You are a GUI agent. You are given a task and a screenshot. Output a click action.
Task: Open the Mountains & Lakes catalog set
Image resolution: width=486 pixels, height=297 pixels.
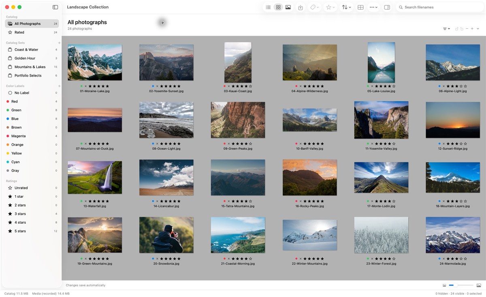(x=32, y=67)
